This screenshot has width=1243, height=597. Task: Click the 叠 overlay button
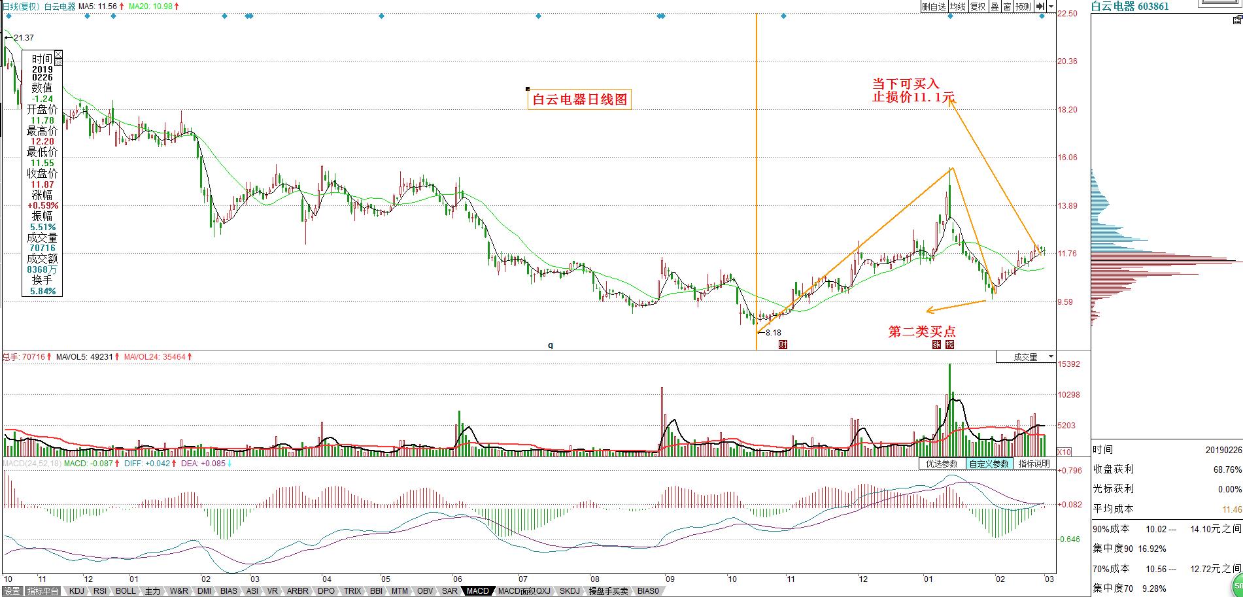tap(994, 7)
